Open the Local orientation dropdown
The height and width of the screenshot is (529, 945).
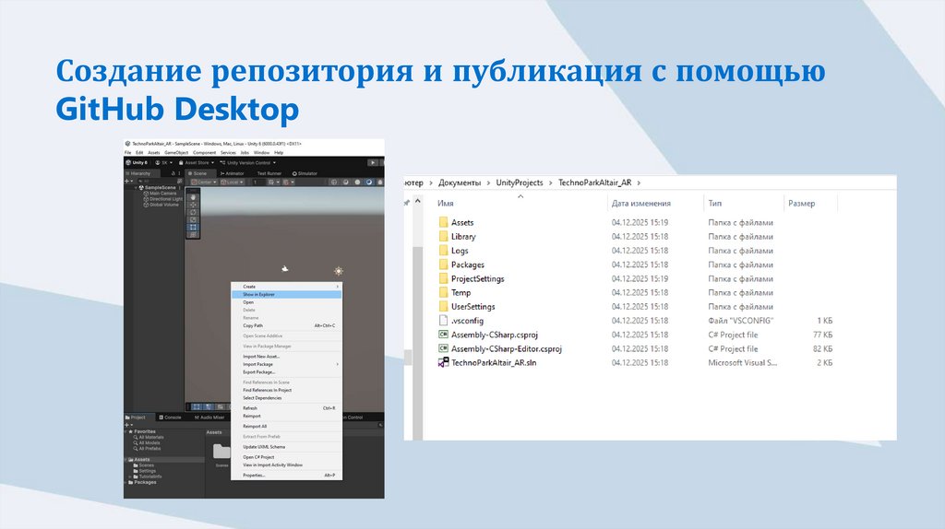(x=232, y=182)
